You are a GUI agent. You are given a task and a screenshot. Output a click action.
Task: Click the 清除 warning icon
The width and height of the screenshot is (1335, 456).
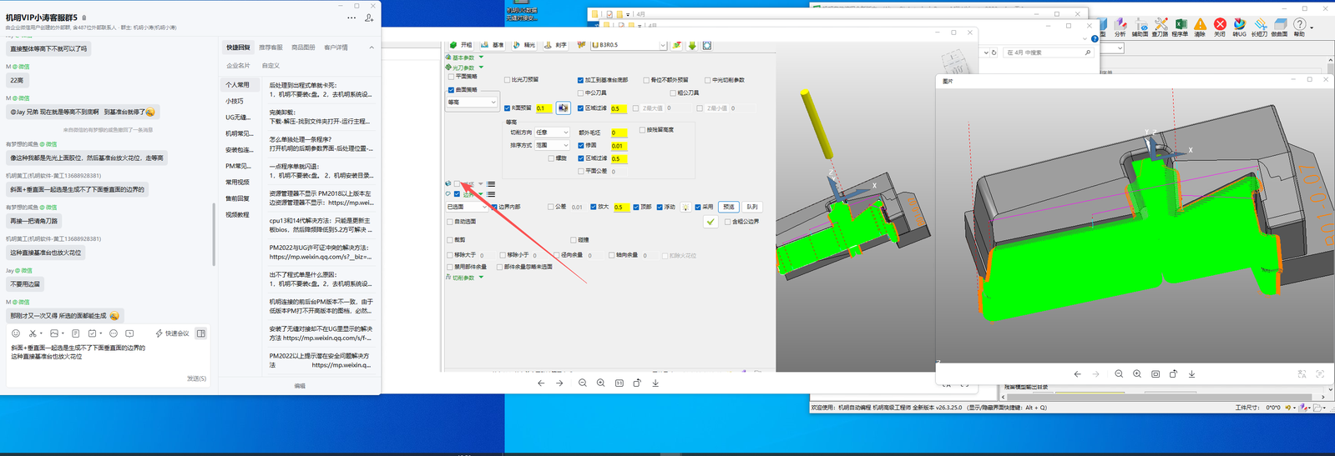1200,28
